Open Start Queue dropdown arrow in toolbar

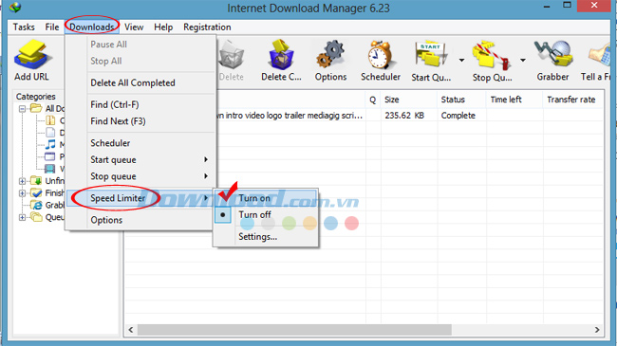pos(461,60)
